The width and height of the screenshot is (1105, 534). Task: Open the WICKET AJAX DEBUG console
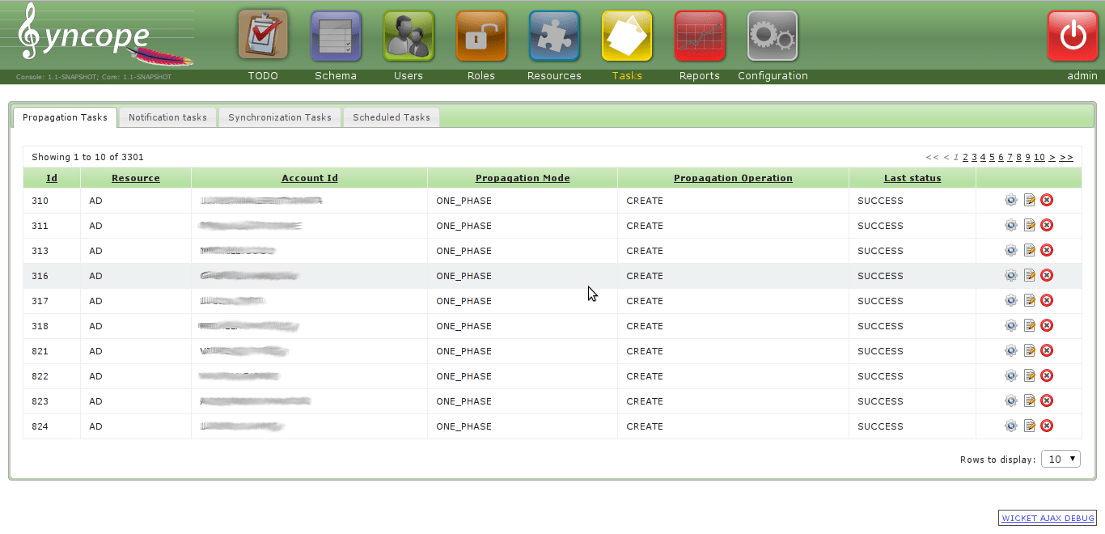[x=1047, y=518]
